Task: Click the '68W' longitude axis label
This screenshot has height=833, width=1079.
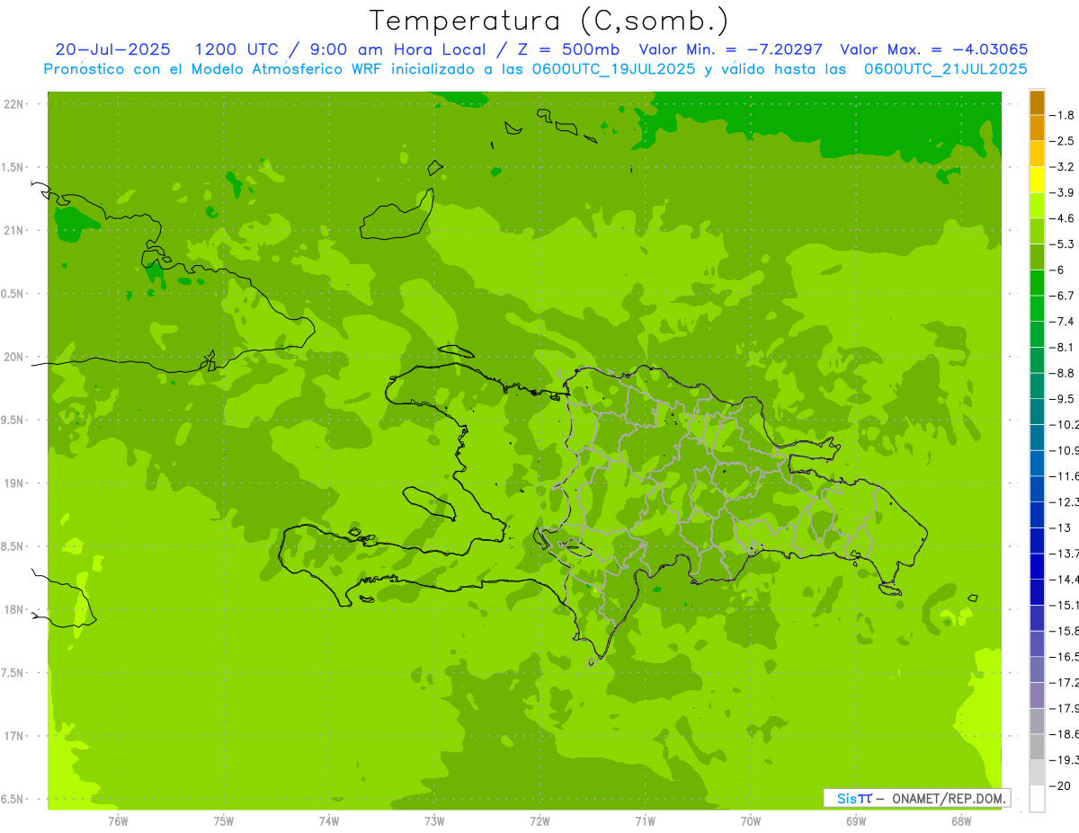Action: 961,820
